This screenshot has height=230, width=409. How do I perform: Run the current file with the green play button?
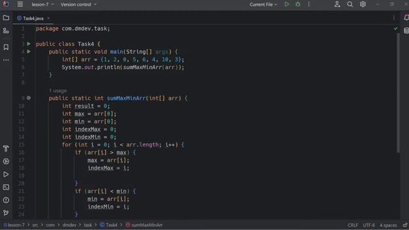point(287,4)
